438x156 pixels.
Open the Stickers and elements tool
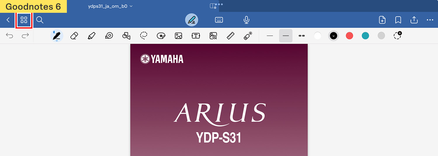(161, 36)
